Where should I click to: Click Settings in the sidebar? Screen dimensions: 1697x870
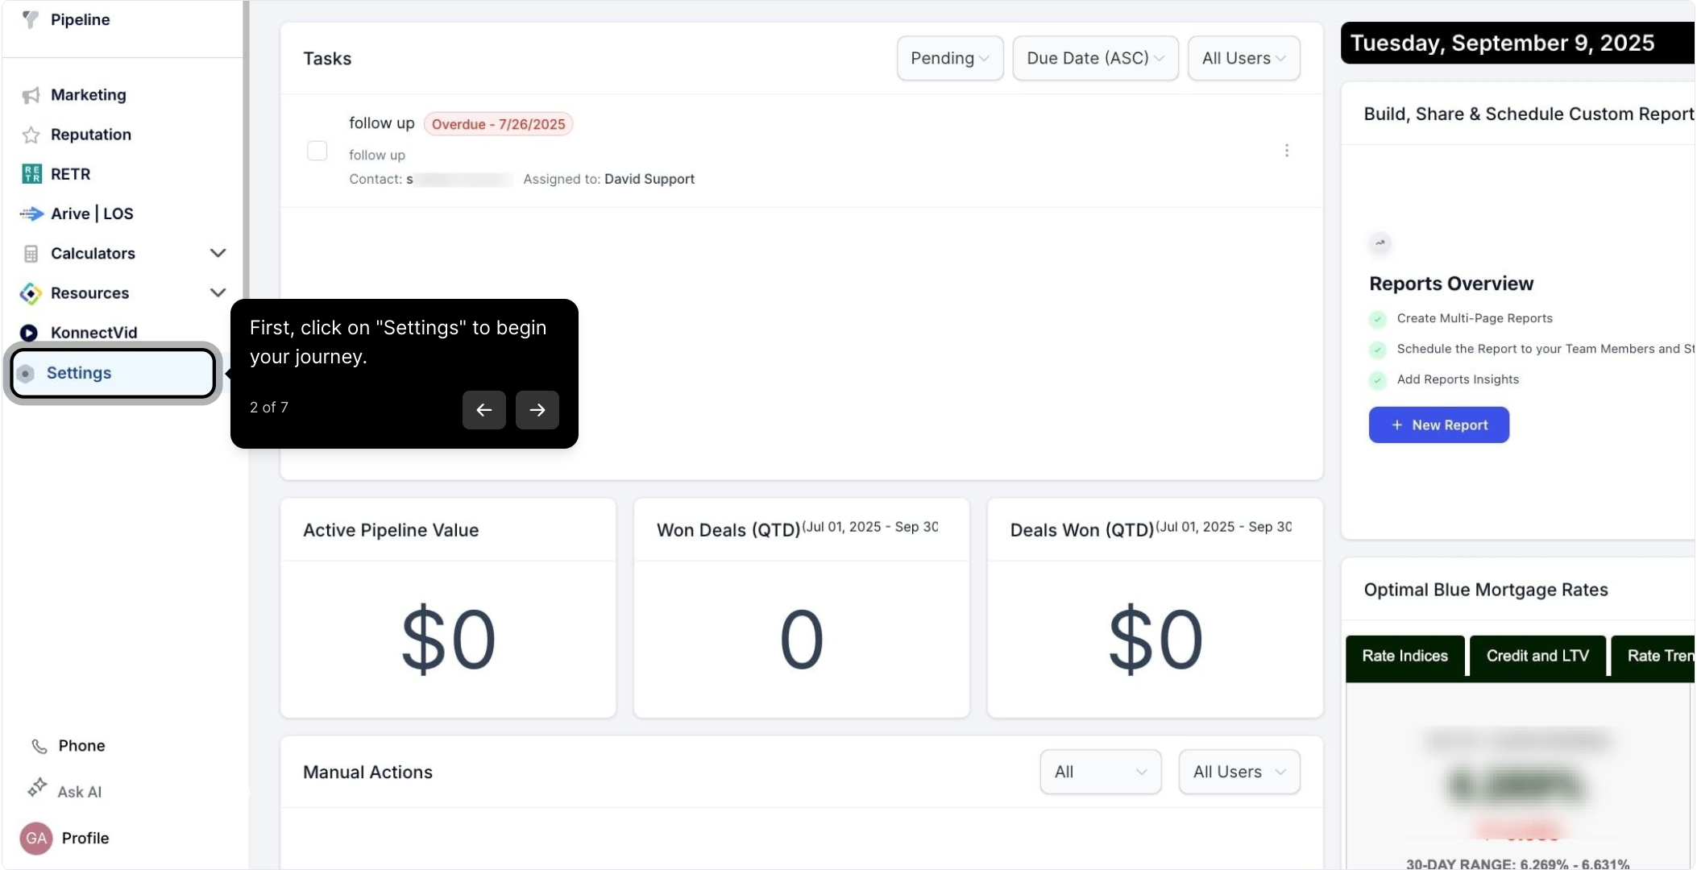click(113, 373)
